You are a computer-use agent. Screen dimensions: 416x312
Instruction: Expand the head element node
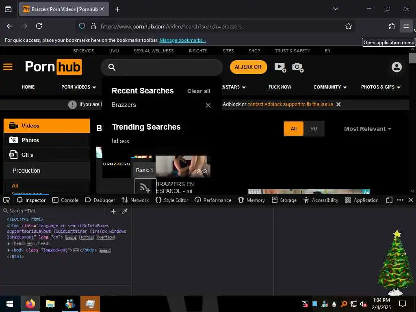coord(9,244)
